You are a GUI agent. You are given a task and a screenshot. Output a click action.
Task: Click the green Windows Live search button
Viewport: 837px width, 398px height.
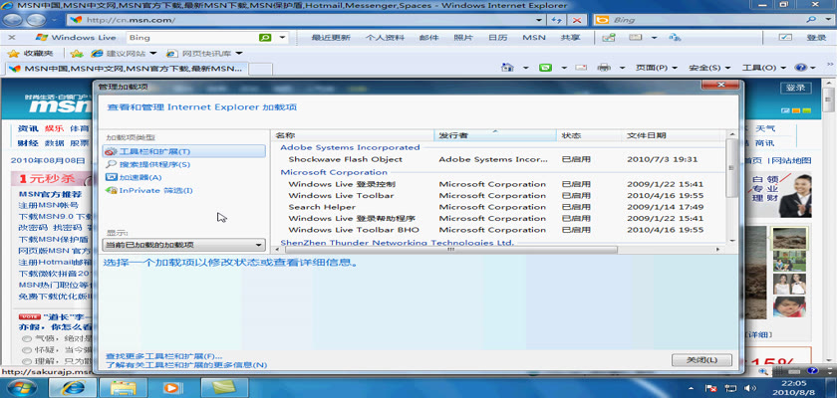point(265,38)
